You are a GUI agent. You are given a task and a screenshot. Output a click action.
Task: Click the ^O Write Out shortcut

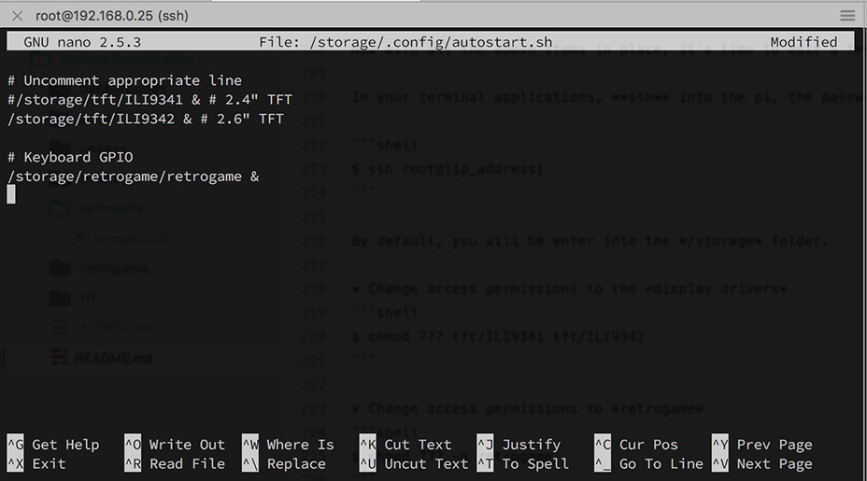pyautogui.click(x=175, y=445)
